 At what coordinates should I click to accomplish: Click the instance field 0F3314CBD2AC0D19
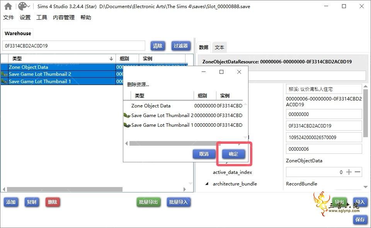click(324, 126)
